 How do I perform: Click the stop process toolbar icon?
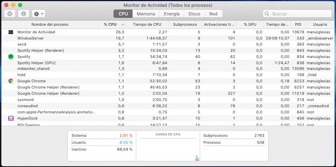coord(10,14)
